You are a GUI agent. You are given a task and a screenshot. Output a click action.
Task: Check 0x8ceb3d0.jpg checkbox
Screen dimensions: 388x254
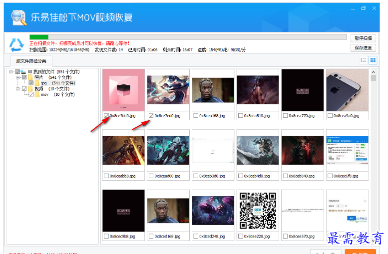coord(196,176)
